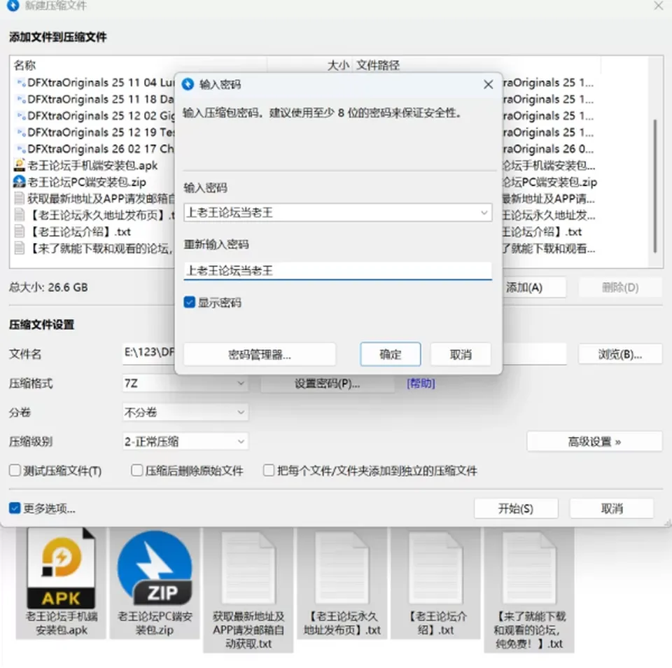The width and height of the screenshot is (672, 668).
Task: Toggle the 显示密码 checkbox
Action: (x=189, y=302)
